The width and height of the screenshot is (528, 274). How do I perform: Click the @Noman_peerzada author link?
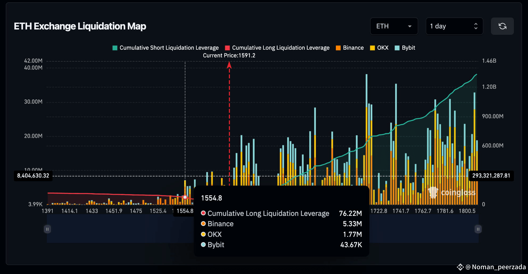(x=496, y=267)
